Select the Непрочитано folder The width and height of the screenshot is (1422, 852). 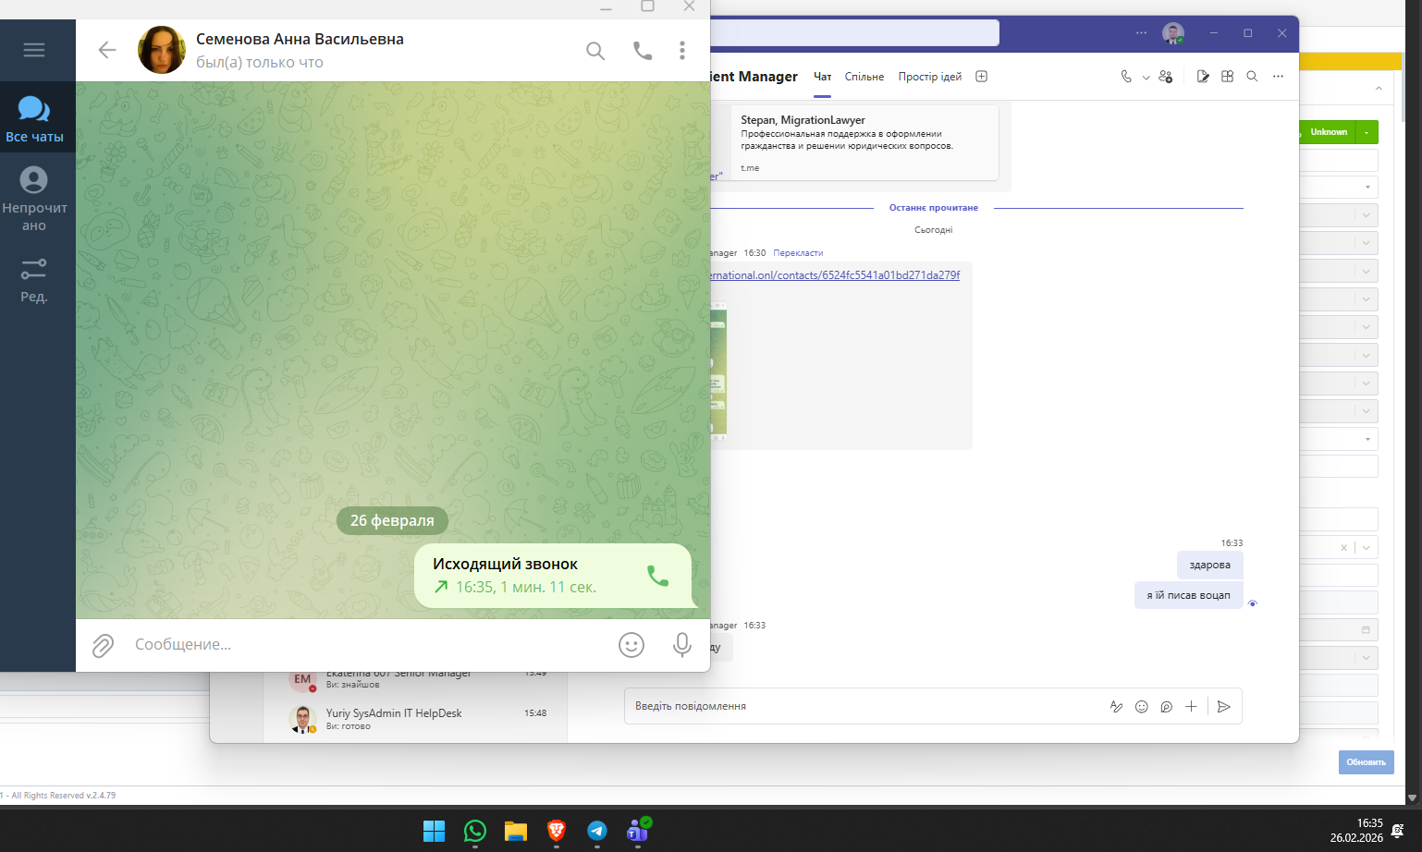coord(34,199)
